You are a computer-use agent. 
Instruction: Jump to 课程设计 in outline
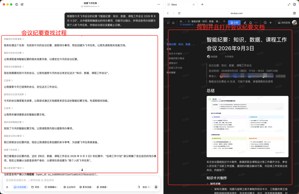173,63
